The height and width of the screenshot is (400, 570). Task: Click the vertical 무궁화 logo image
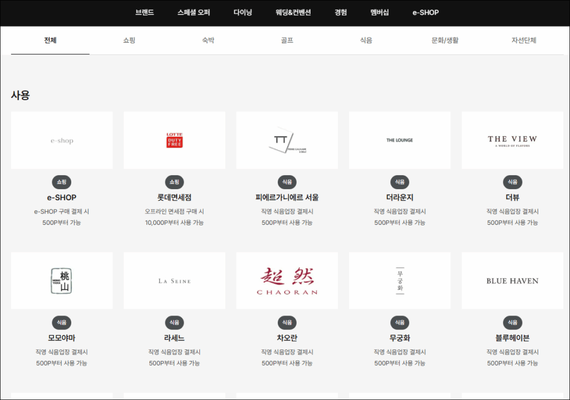point(400,281)
